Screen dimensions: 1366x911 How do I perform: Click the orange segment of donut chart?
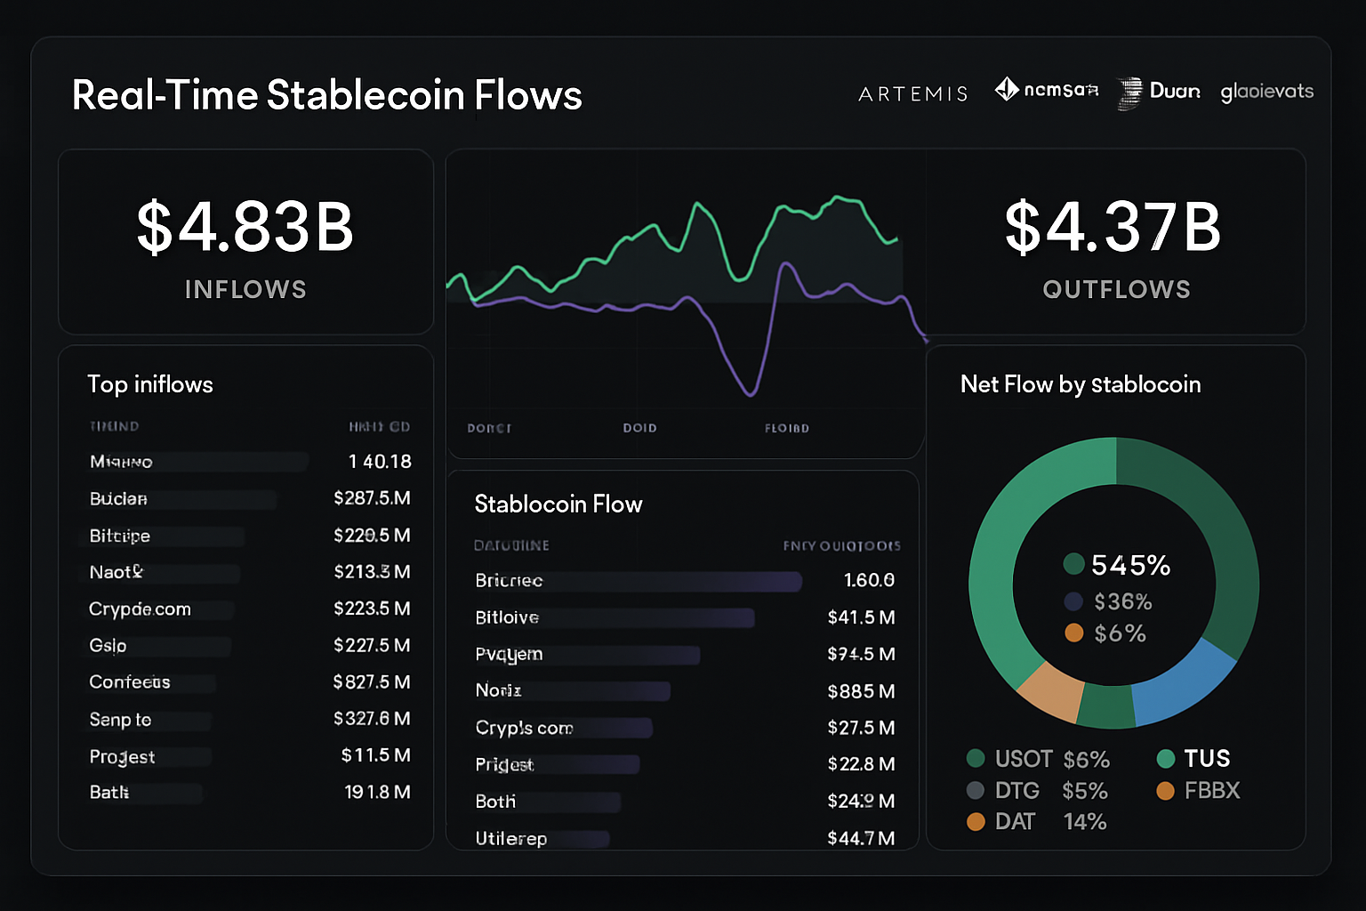(x=1050, y=690)
